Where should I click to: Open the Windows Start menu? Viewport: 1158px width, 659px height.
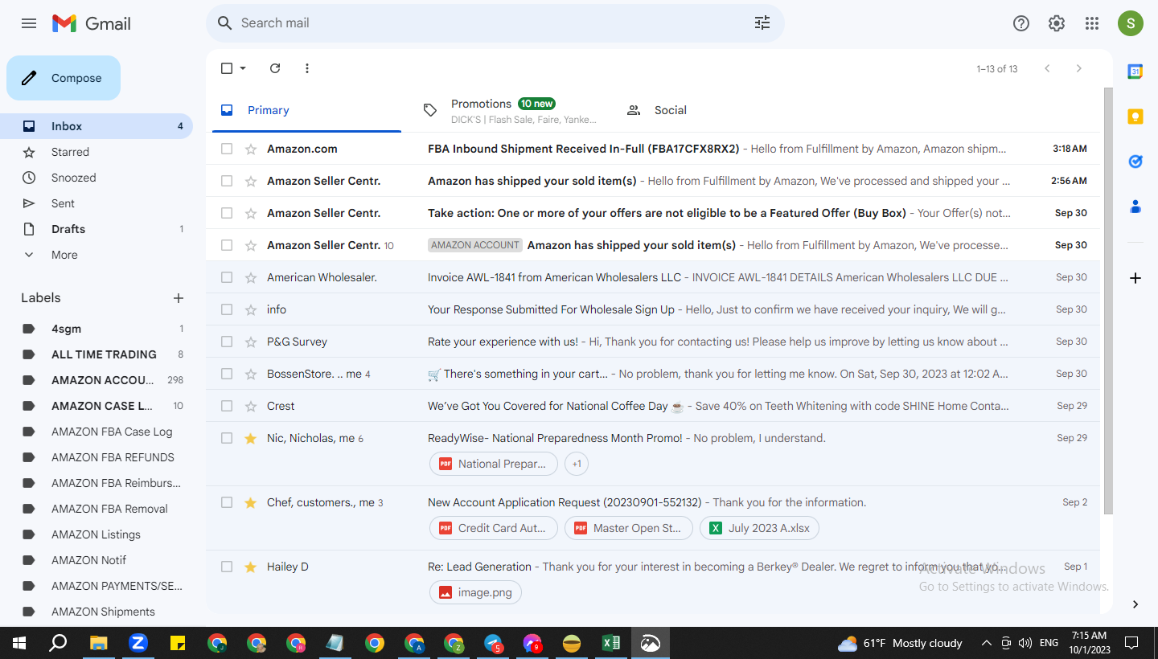click(x=19, y=643)
